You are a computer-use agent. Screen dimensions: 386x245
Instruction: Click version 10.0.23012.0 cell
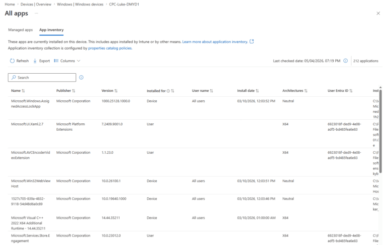111,235
